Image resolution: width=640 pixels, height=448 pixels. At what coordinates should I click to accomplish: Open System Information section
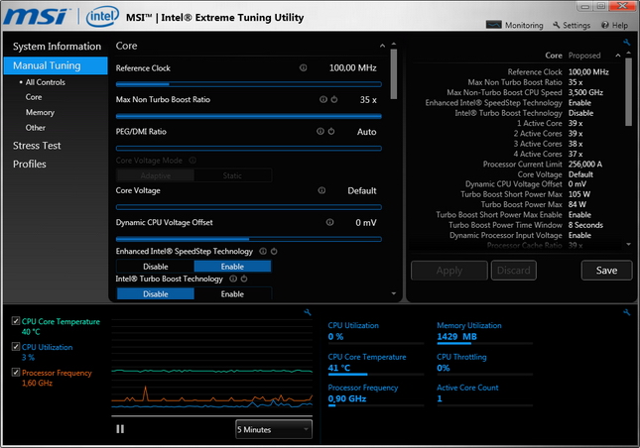point(57,47)
